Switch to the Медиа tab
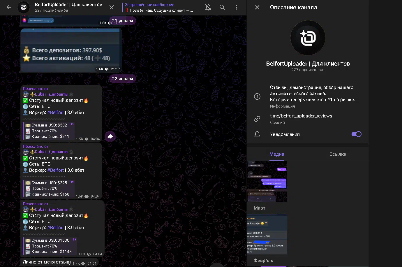 [x=277, y=154]
